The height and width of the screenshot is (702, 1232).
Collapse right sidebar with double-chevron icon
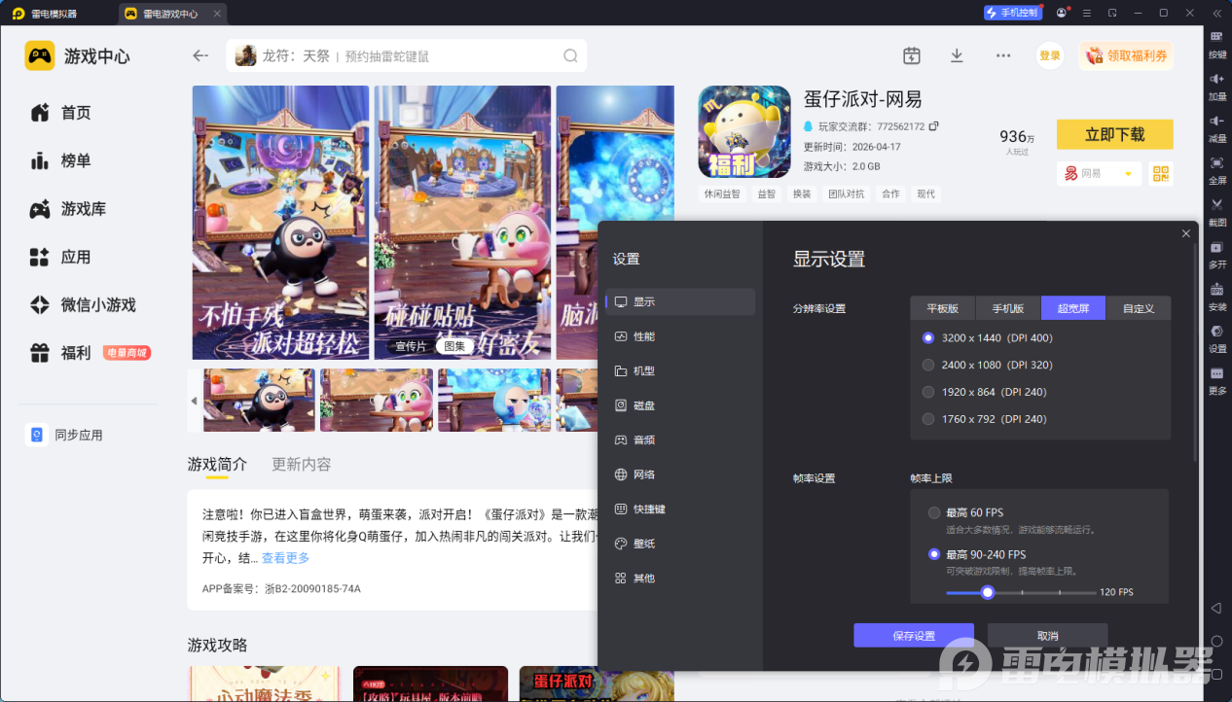coord(1216,13)
